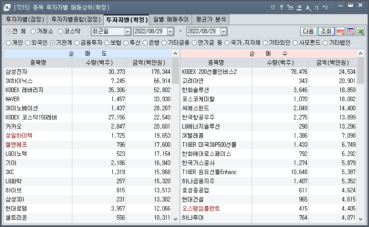Click the end date 2022/08/29 field
Screen dimensions: 369x227
click(x=203, y=31)
